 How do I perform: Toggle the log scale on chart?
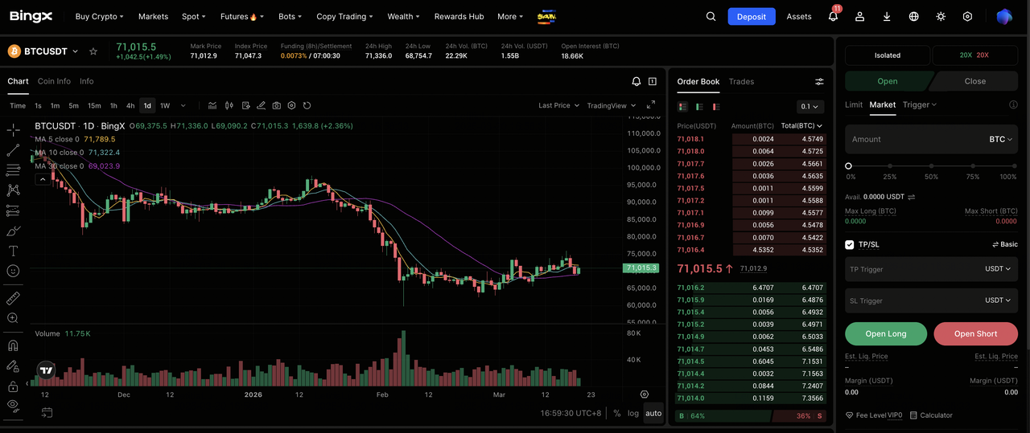coord(633,413)
